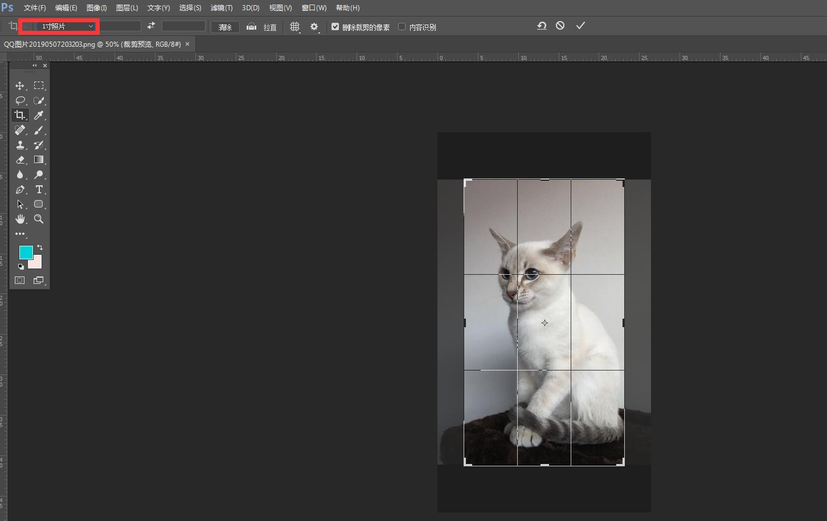Viewport: 827px width, 521px height.
Task: Select the Lasso tool
Action: point(20,100)
